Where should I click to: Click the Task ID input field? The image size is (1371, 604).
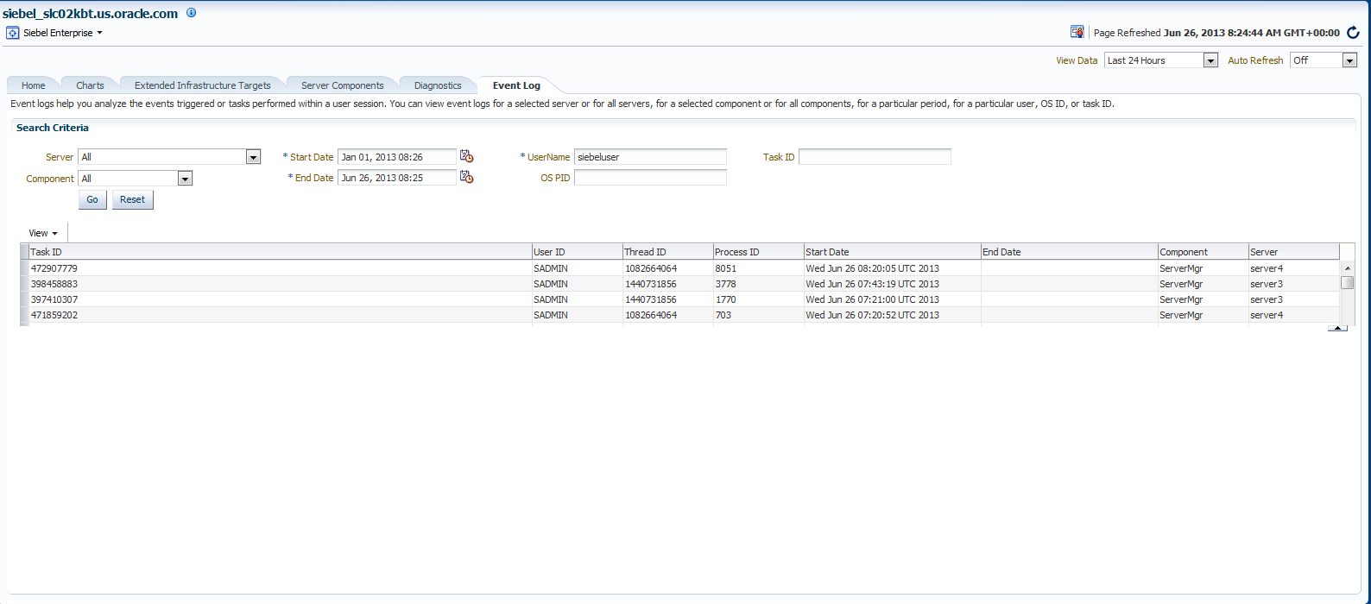click(x=875, y=157)
